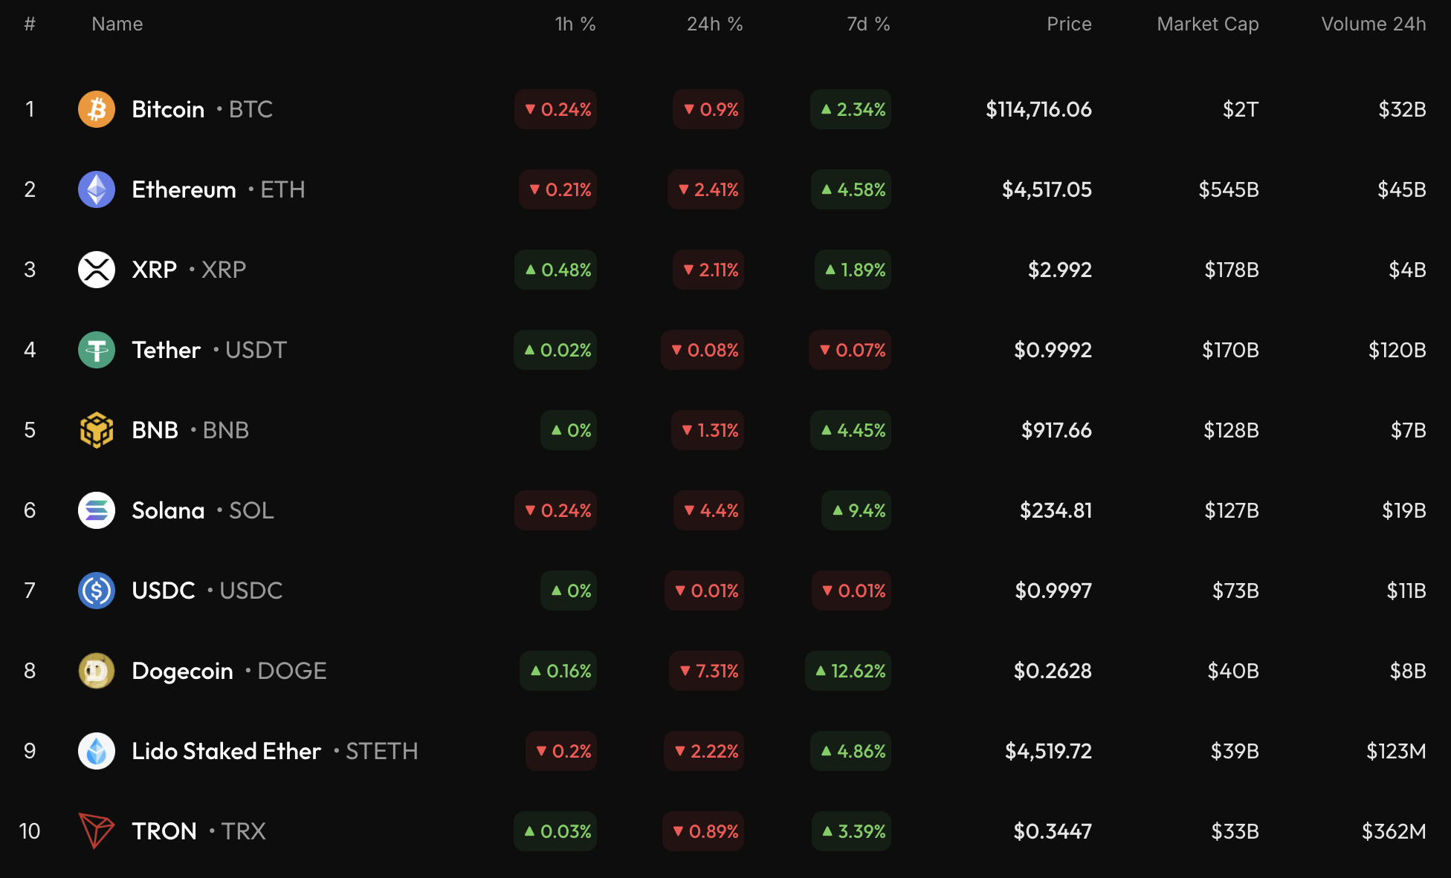Sort table by 24h % column
Image resolution: width=1451 pixels, height=878 pixels.
pos(714,25)
